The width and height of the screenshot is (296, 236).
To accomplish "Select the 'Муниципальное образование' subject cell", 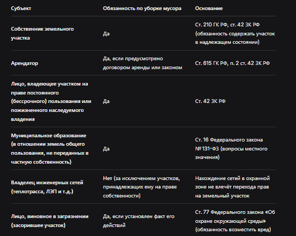I will coord(50,149).
